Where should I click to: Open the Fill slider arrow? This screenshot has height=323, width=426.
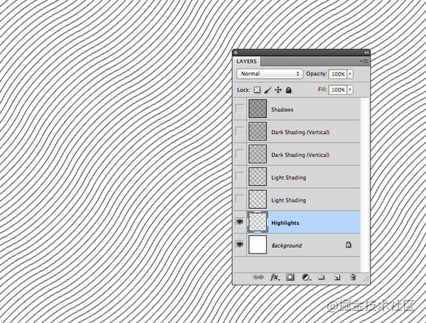coord(350,89)
